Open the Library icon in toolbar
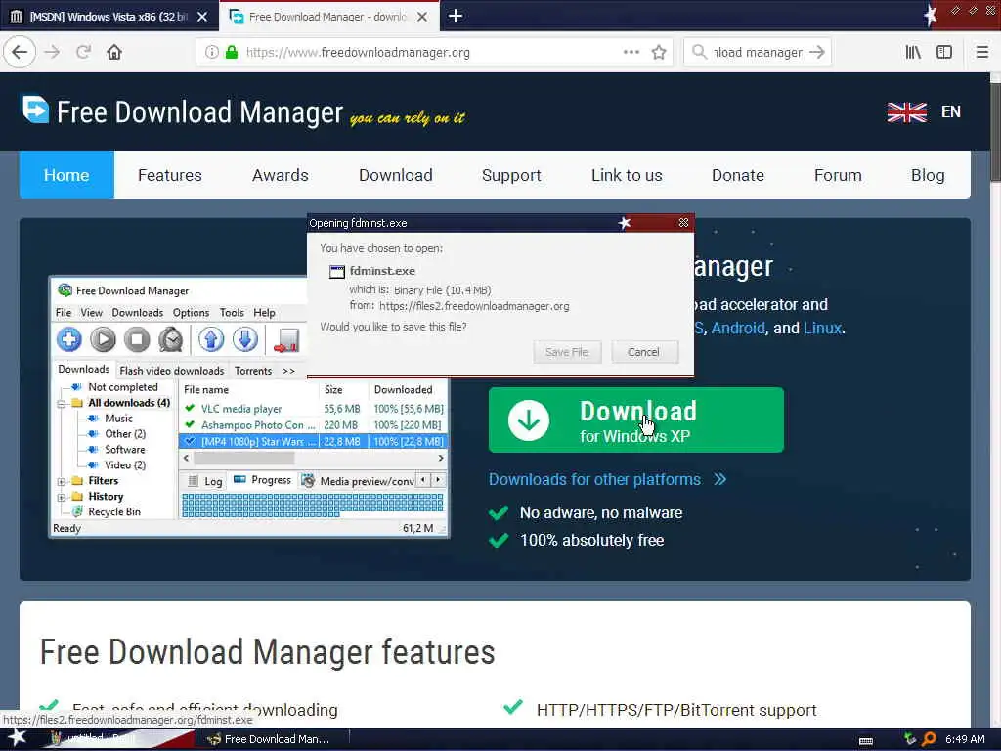The width and height of the screenshot is (1001, 751). click(913, 52)
